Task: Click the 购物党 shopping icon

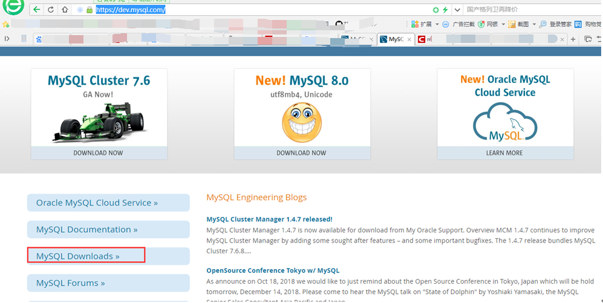Action: pyautogui.click(x=578, y=24)
